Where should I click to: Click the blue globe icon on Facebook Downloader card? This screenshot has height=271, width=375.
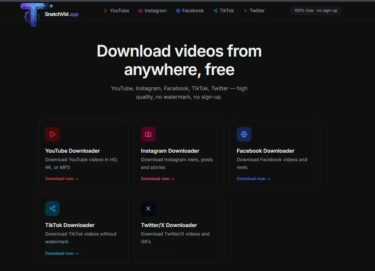click(x=244, y=134)
